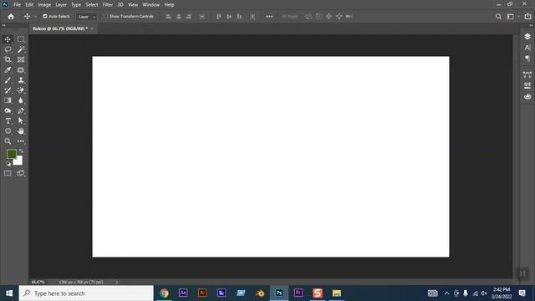The height and width of the screenshot is (301, 535).
Task: Select the Brush tool
Action: pos(8,80)
